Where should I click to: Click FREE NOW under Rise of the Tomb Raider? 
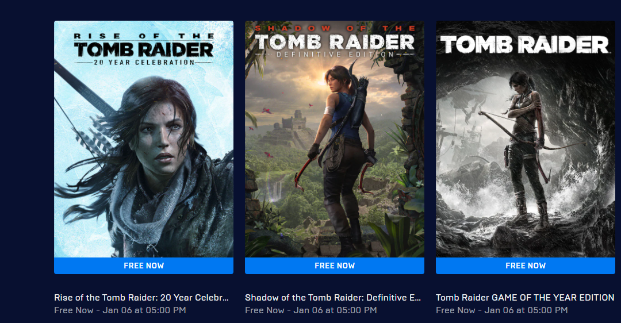143,266
